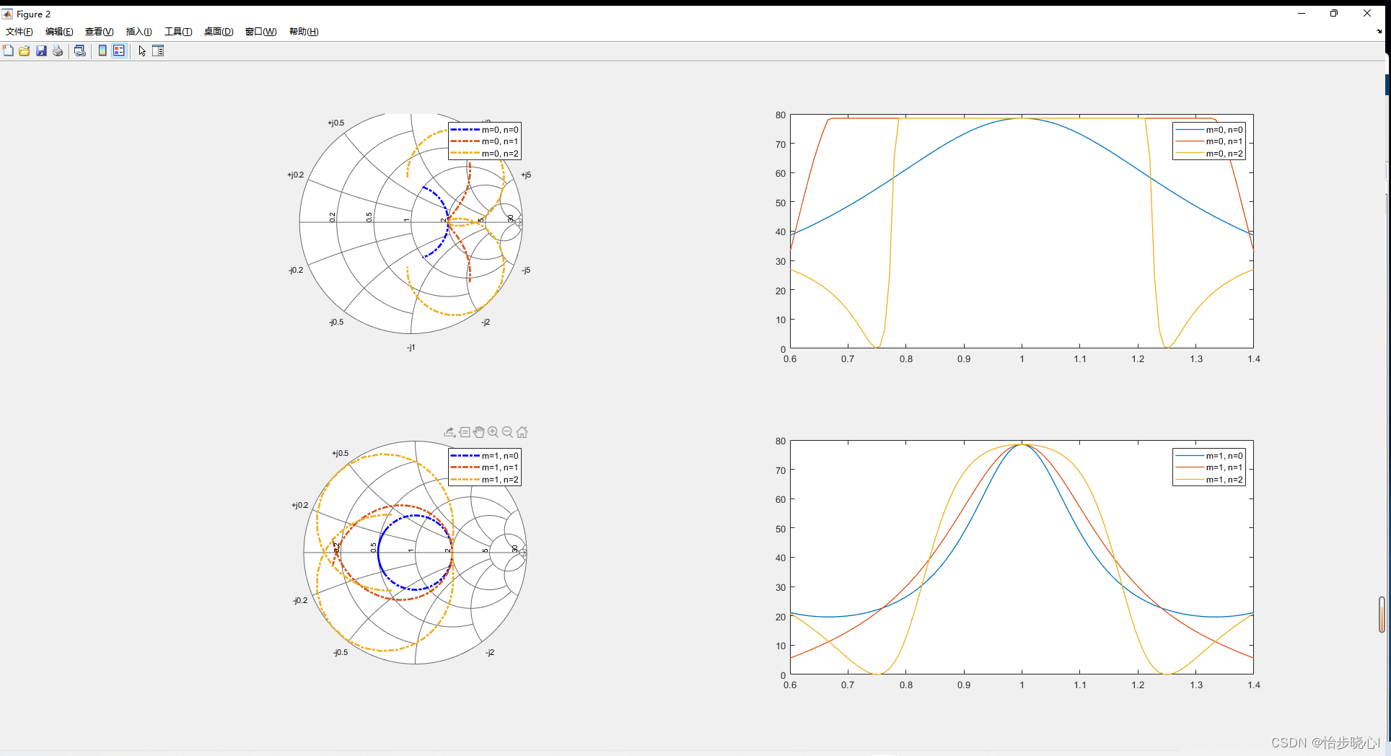The height and width of the screenshot is (756, 1391).
Task: Activate Zoom Out on the axes toolbar
Action: [508, 432]
